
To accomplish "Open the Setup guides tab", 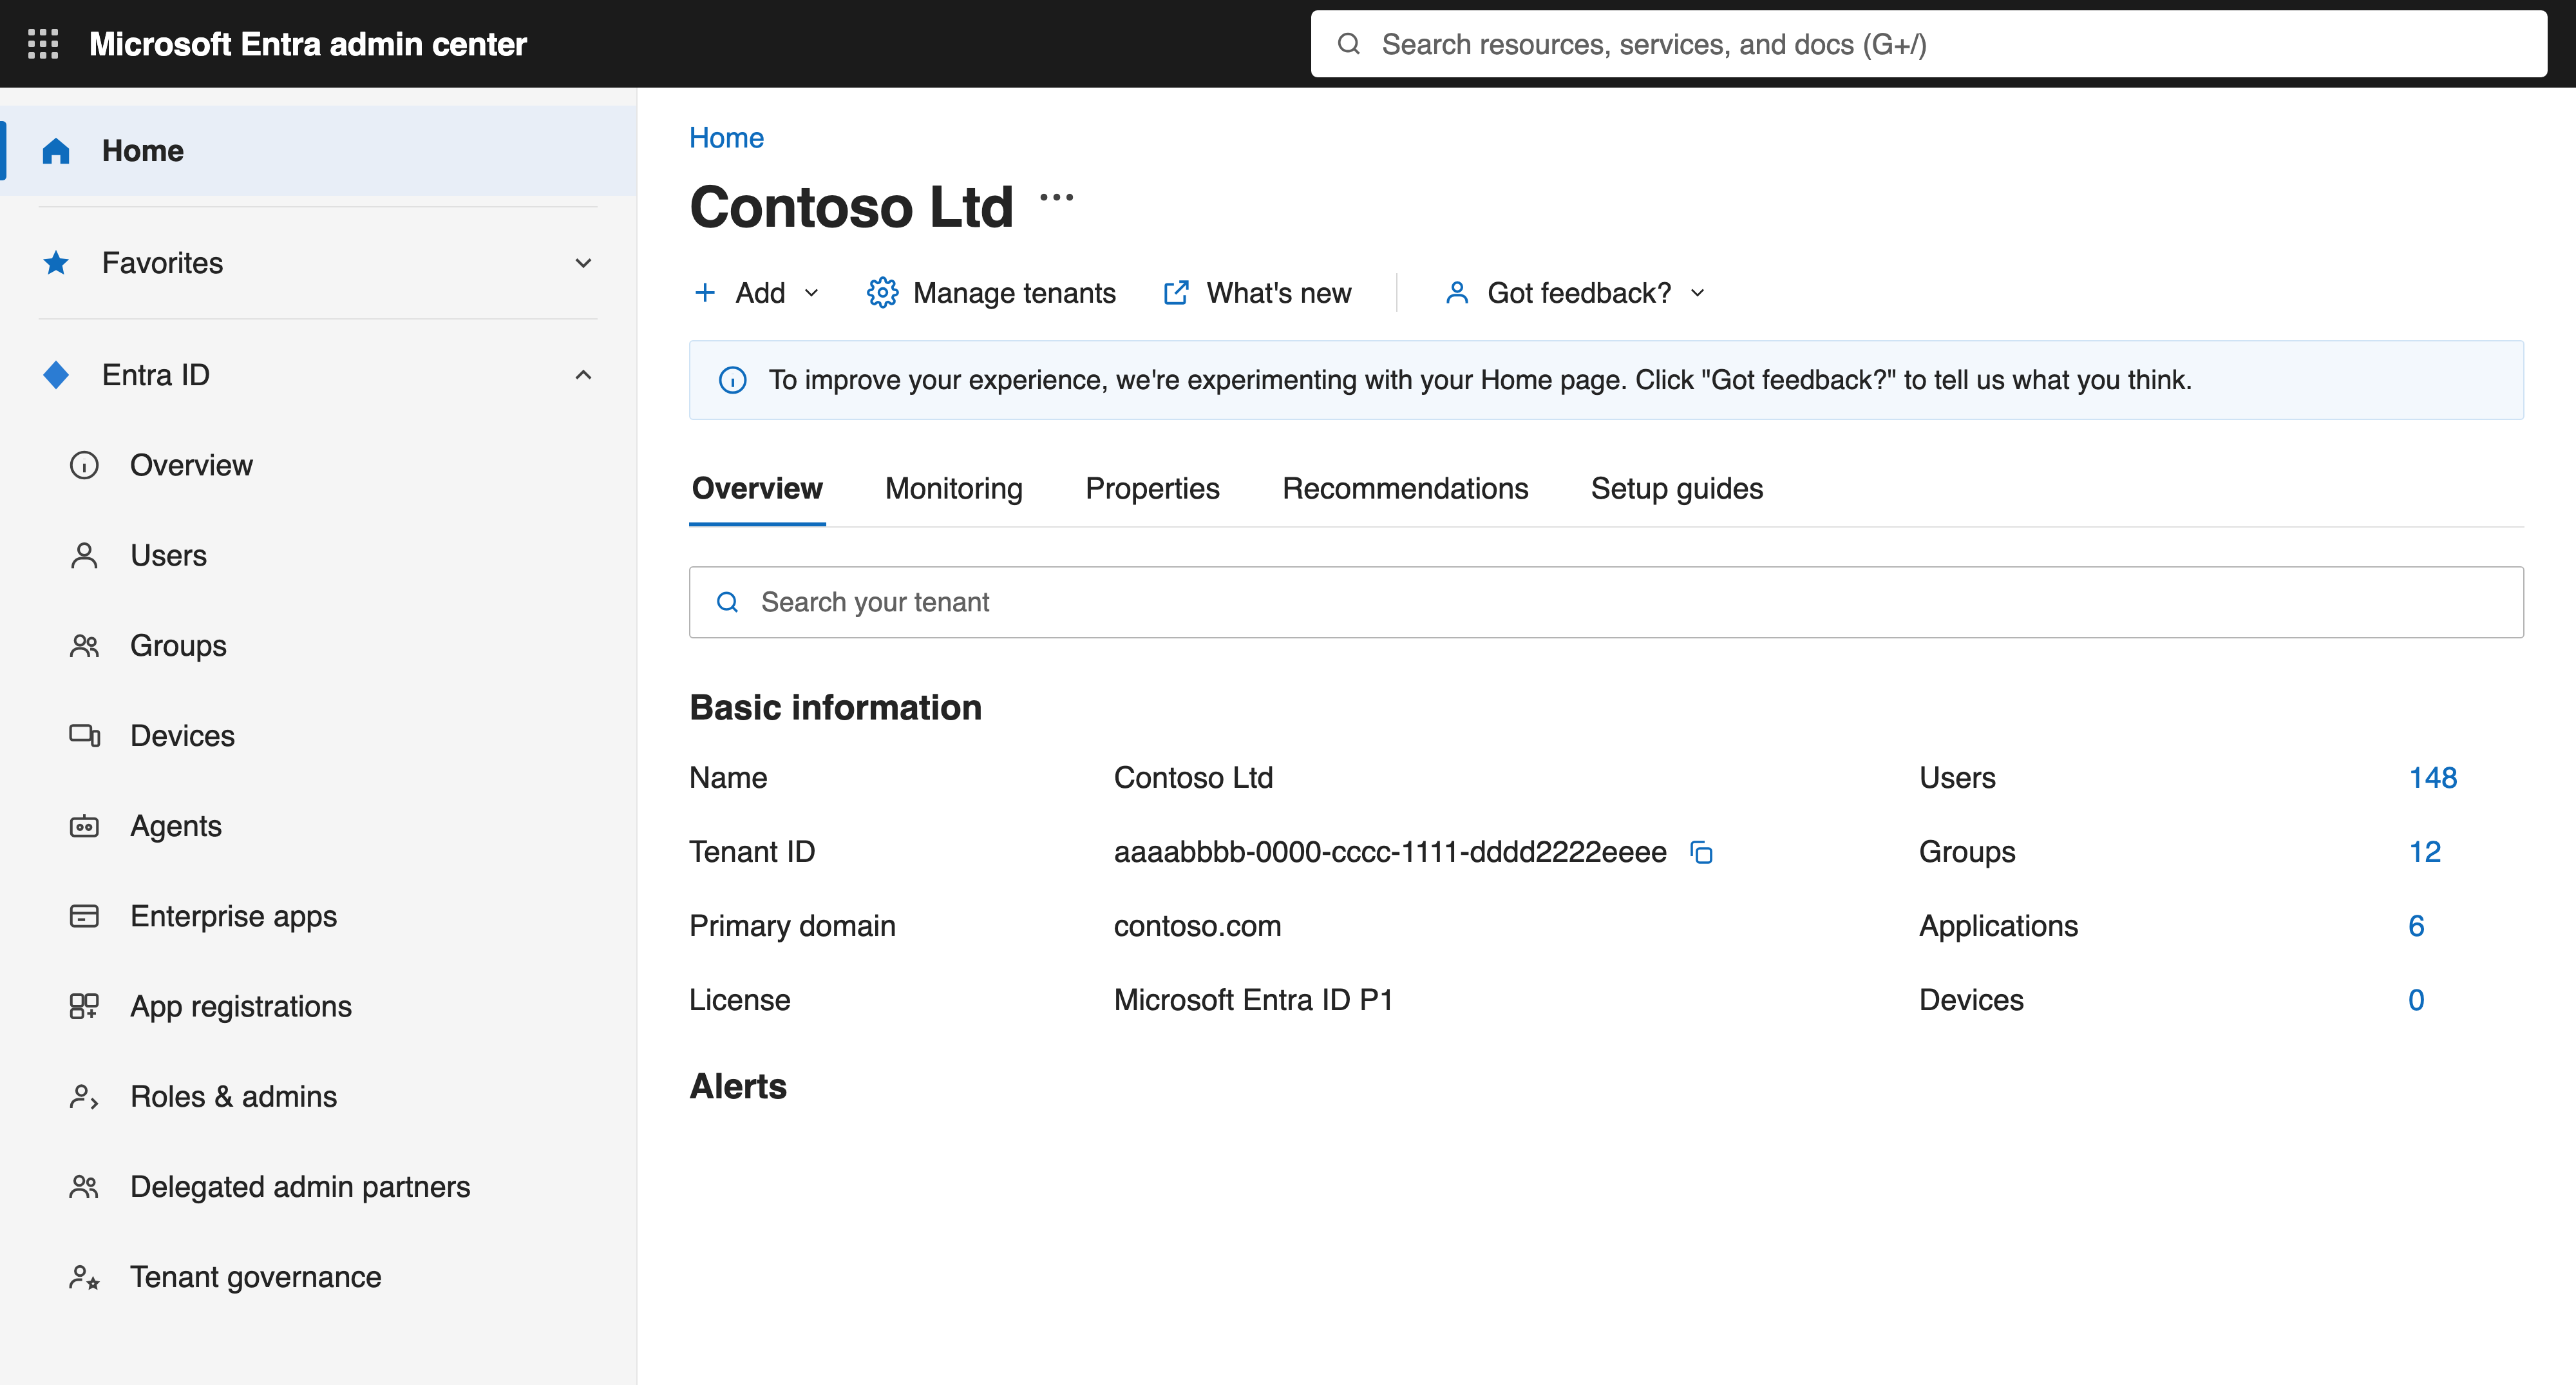I will click(x=1677, y=489).
